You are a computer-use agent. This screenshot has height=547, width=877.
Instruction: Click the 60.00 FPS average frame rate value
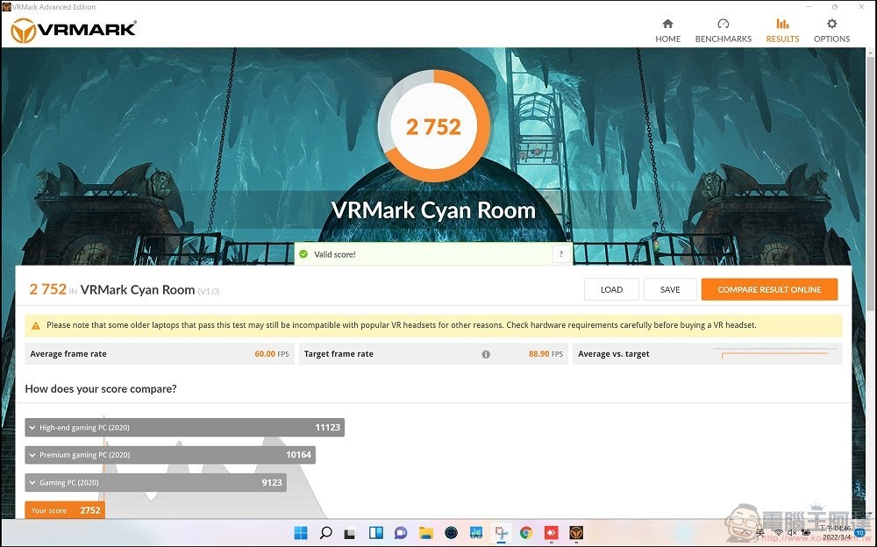[272, 354]
